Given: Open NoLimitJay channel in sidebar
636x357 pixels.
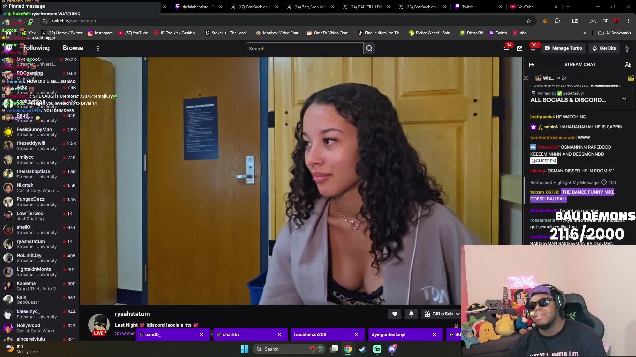Looking at the screenshot, I should [x=40, y=258].
